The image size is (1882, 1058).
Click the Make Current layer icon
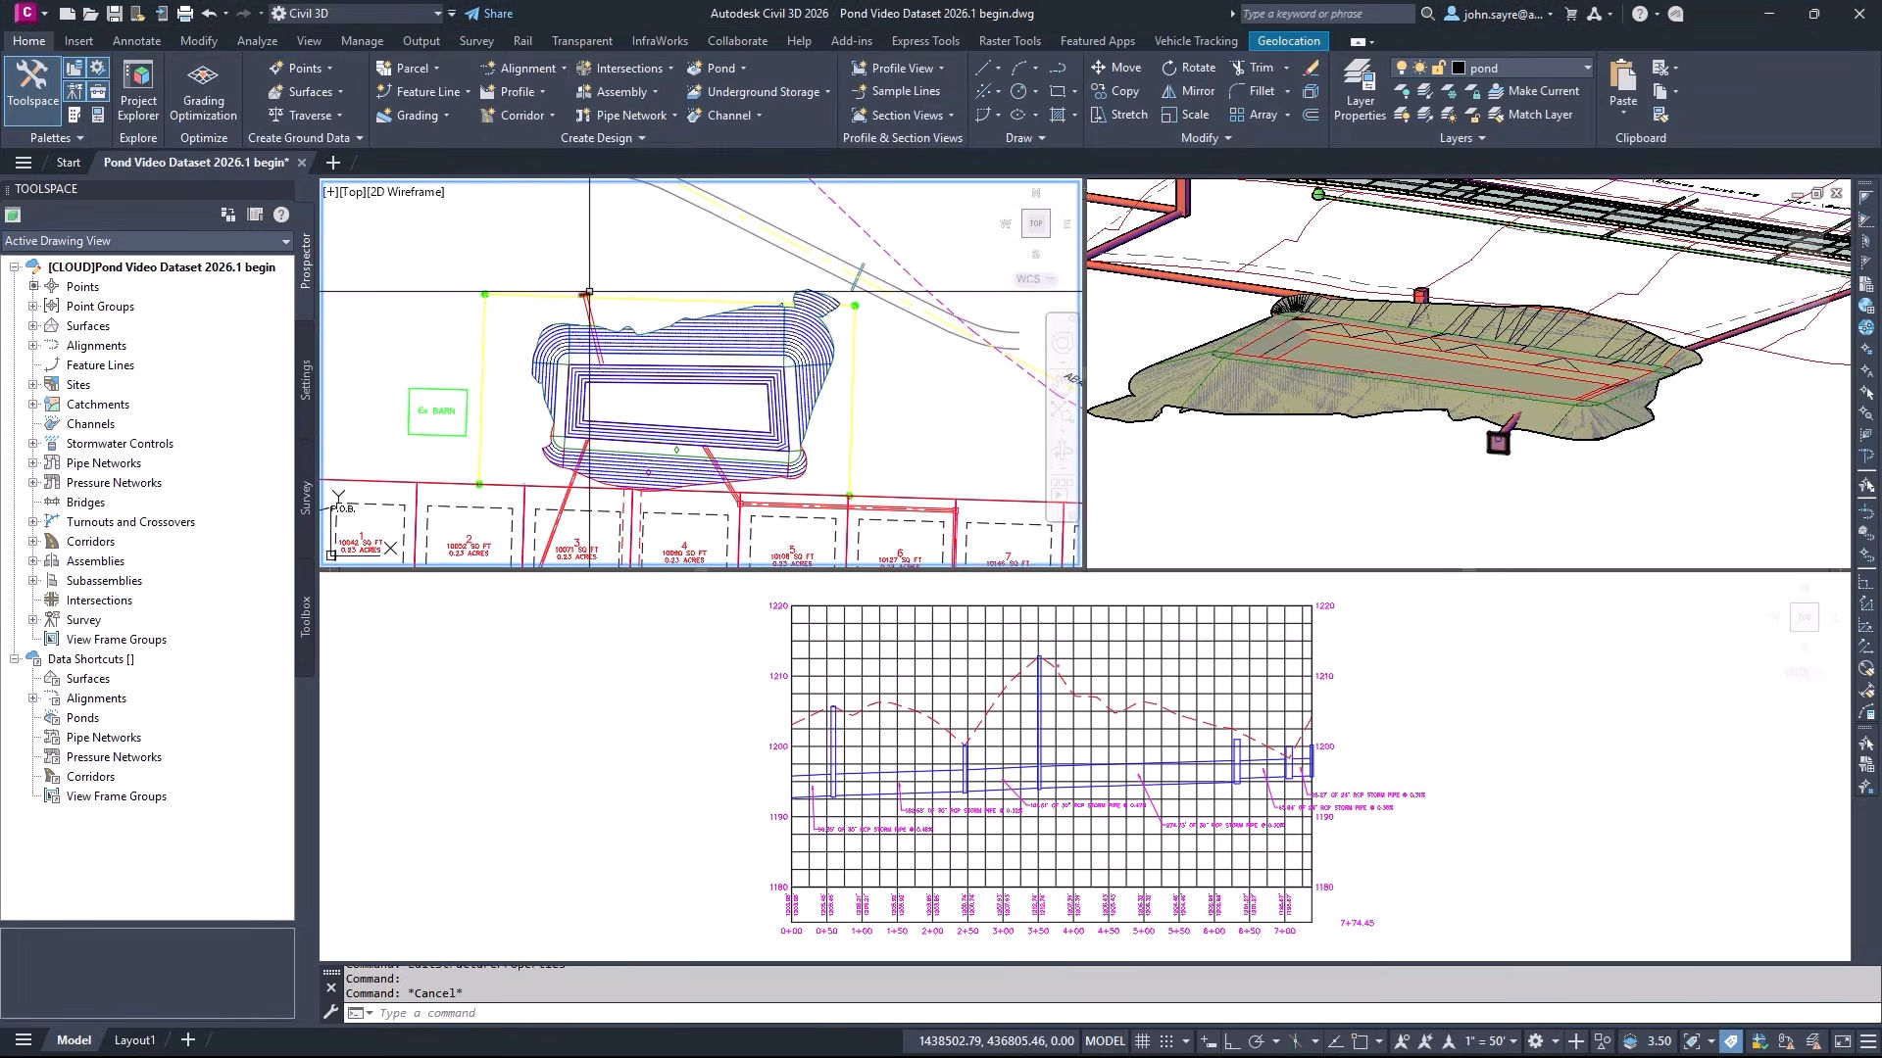pos(1539,91)
